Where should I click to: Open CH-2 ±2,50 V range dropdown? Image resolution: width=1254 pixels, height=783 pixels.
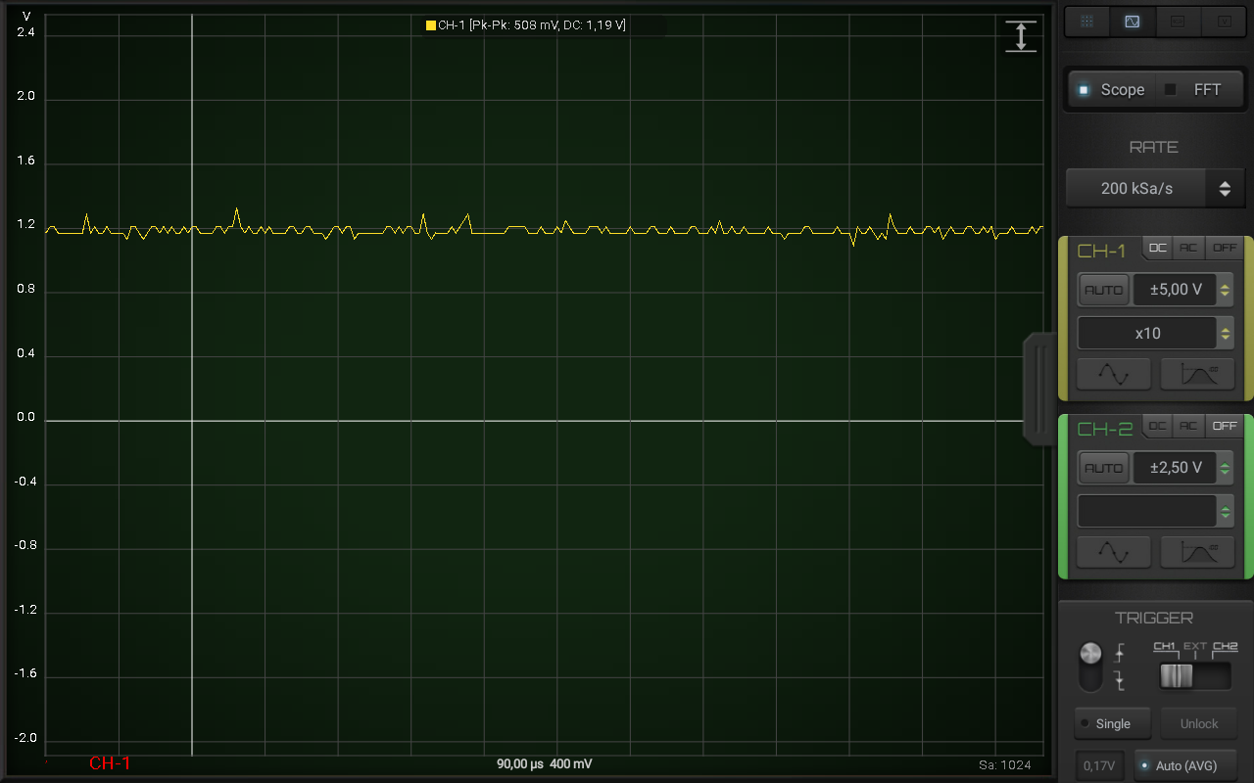1175,468
